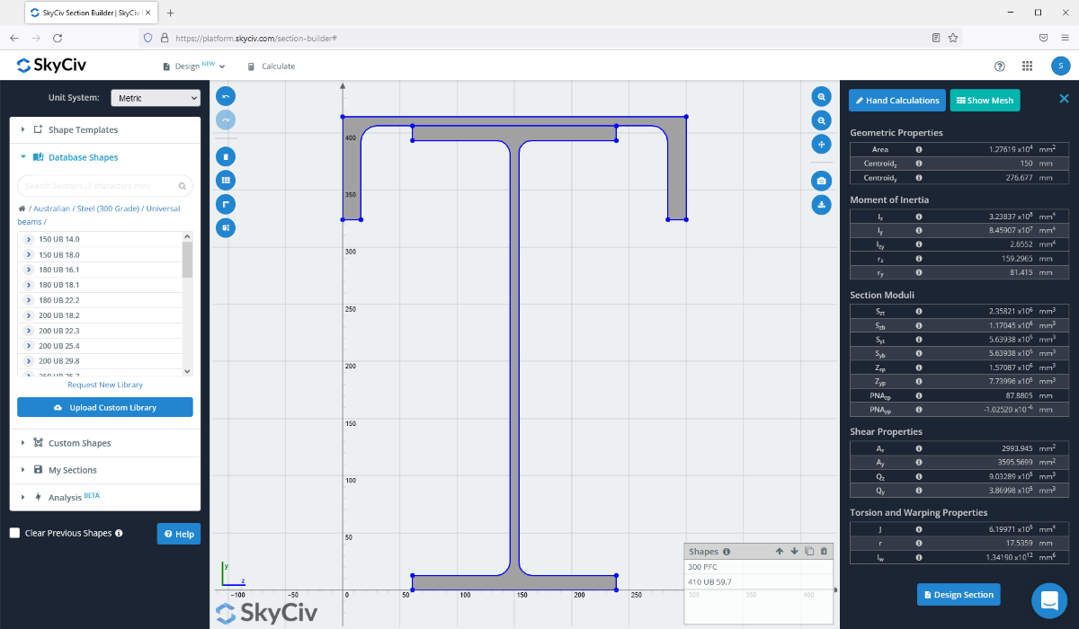Duplicate shape using copy icon in Shapes panel
The height and width of the screenshot is (629, 1079).
click(808, 551)
